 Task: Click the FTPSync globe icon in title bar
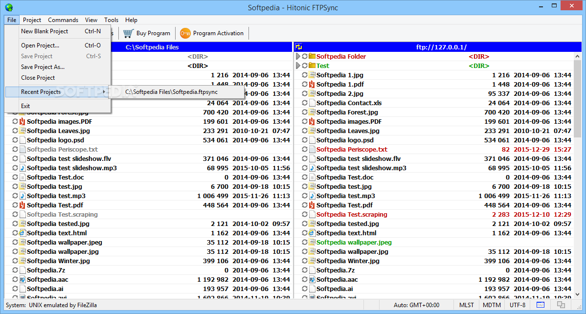tap(9, 7)
